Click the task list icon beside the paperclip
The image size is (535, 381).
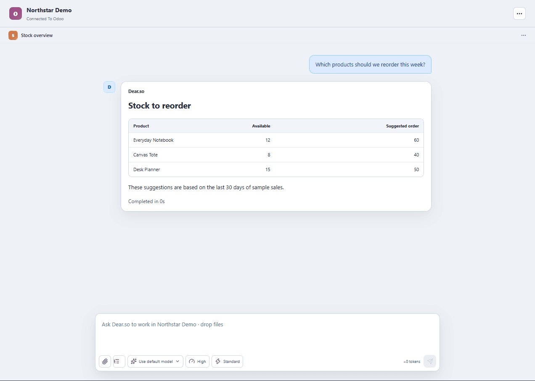tap(119, 361)
